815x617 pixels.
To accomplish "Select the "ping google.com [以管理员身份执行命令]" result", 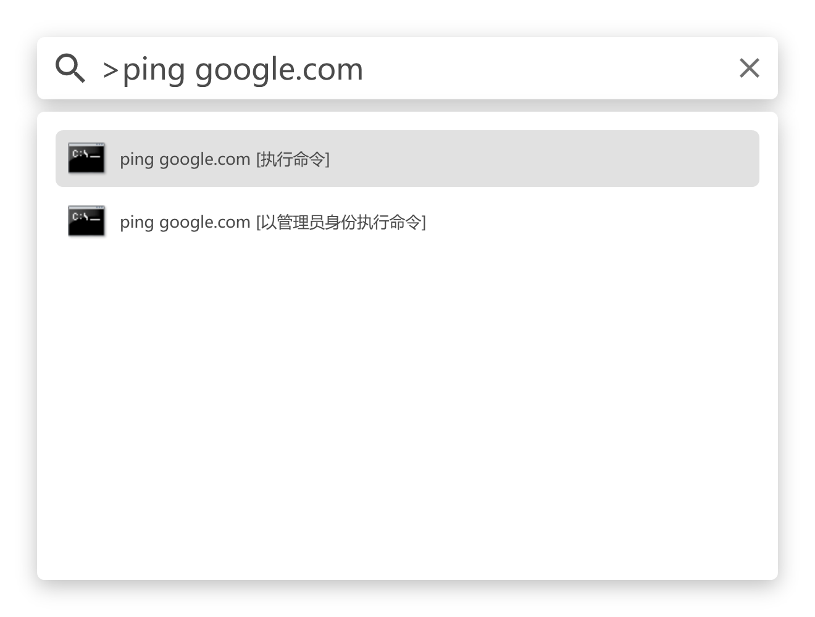I will [407, 222].
